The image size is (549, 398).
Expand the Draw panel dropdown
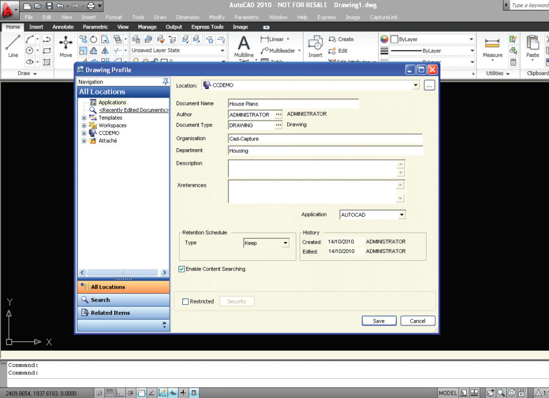click(27, 74)
